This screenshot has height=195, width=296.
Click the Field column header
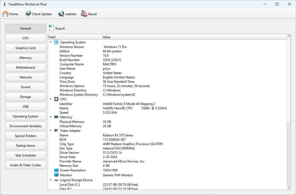coord(75,37)
